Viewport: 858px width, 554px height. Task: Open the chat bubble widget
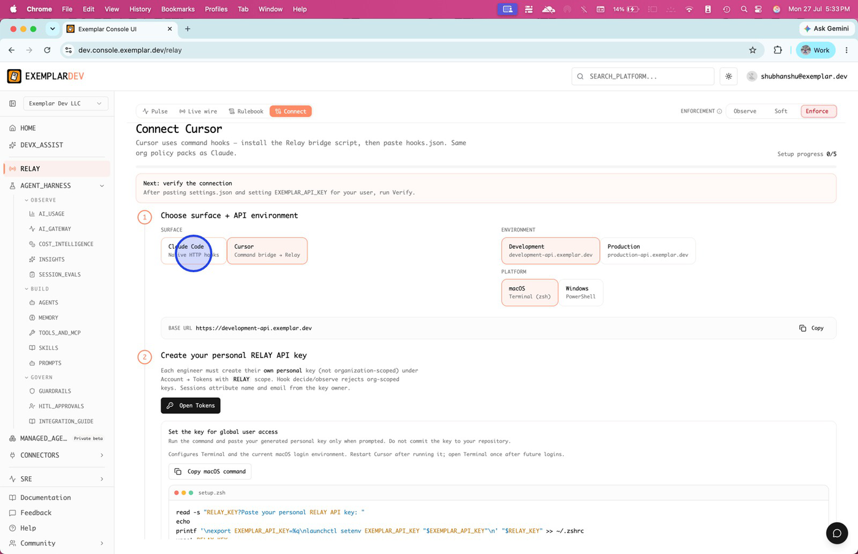tap(837, 533)
